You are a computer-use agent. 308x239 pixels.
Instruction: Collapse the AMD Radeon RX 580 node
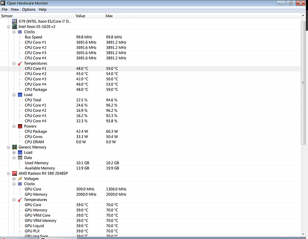tap(9, 174)
